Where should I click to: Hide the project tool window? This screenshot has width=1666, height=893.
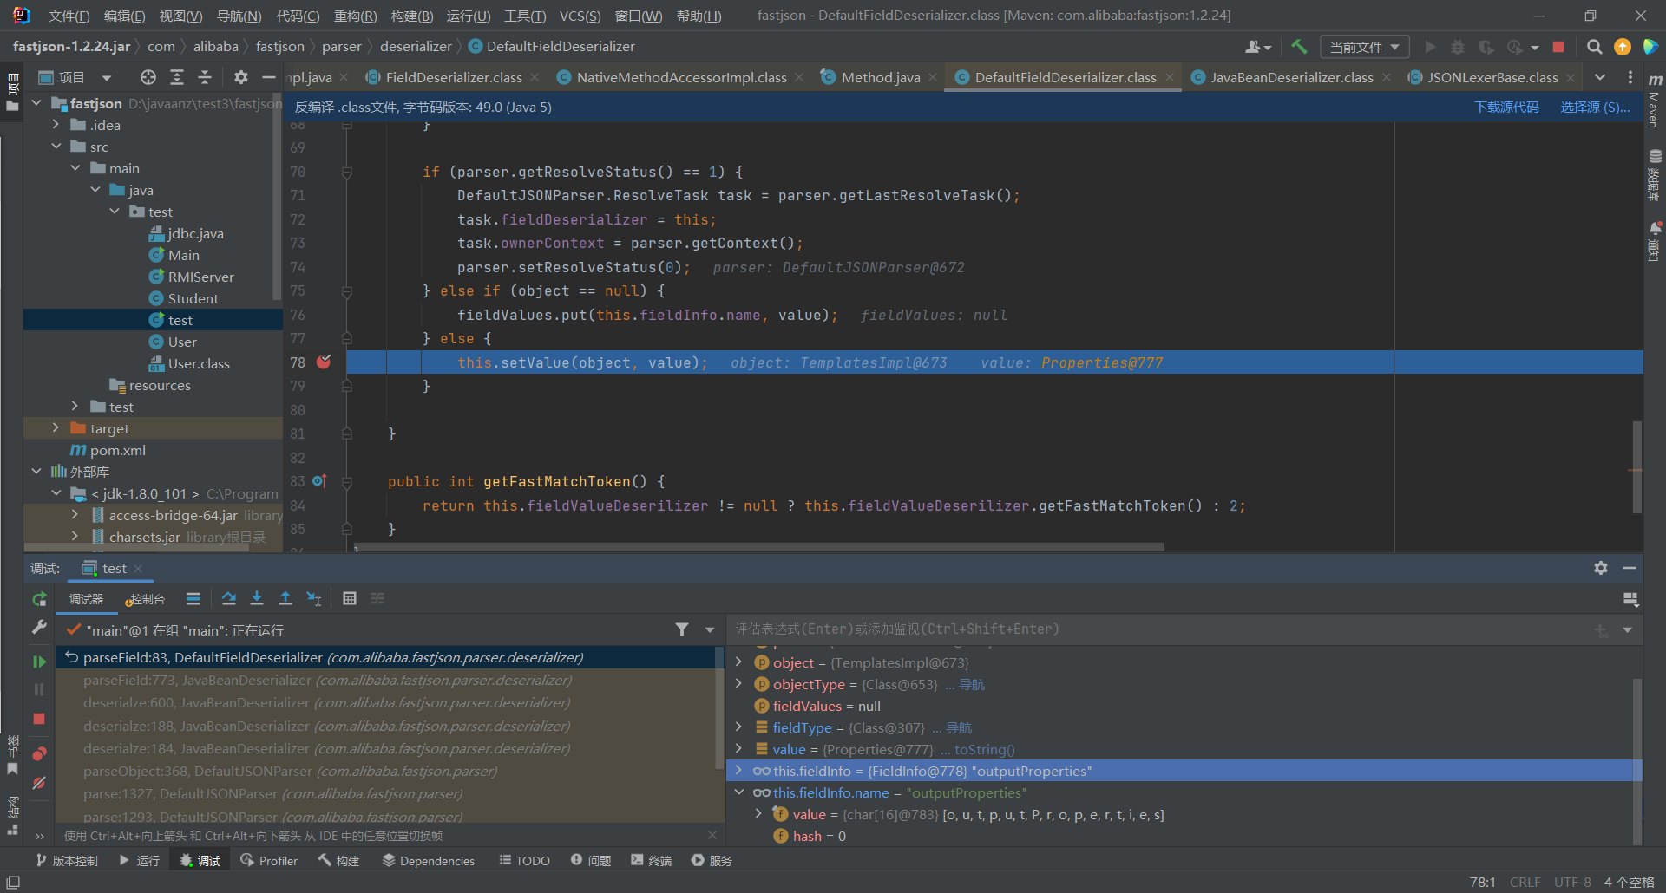tap(269, 77)
